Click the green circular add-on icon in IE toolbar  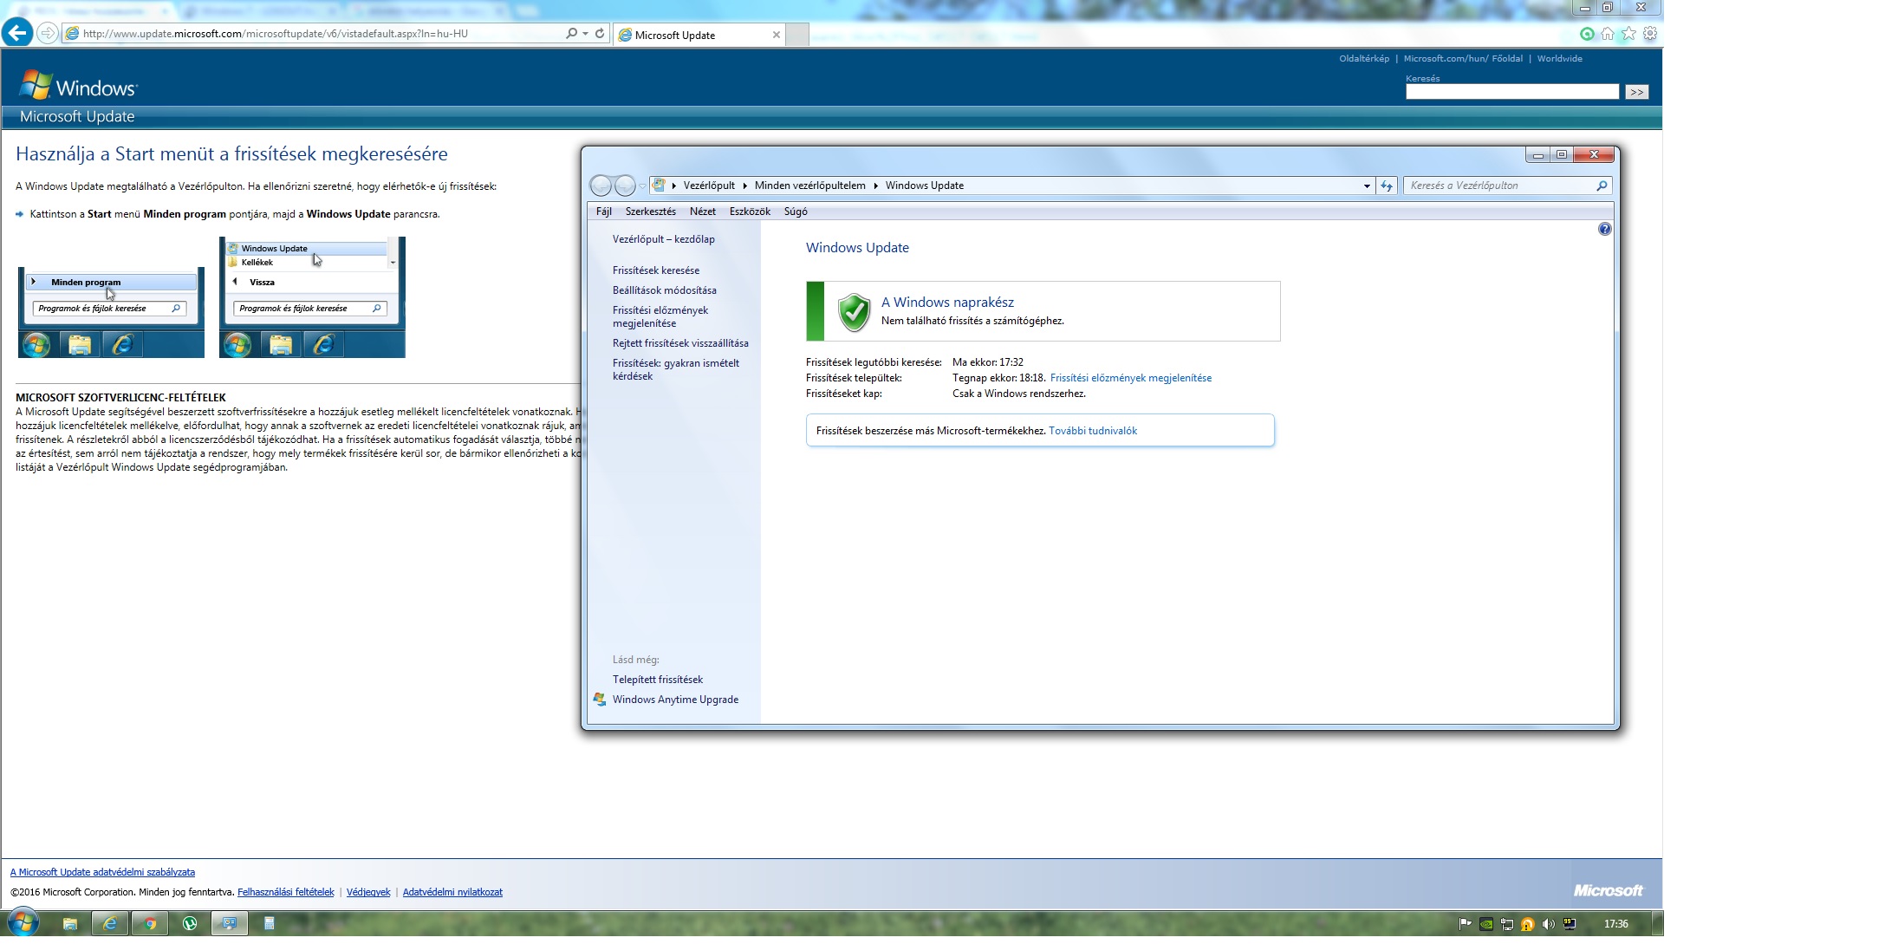(1587, 34)
